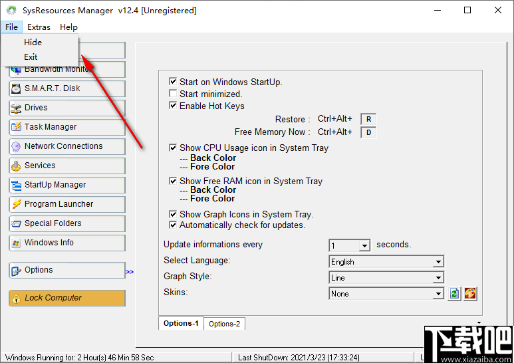Enable Start minimized checkbox
The width and height of the screenshot is (514, 363).
173,93
